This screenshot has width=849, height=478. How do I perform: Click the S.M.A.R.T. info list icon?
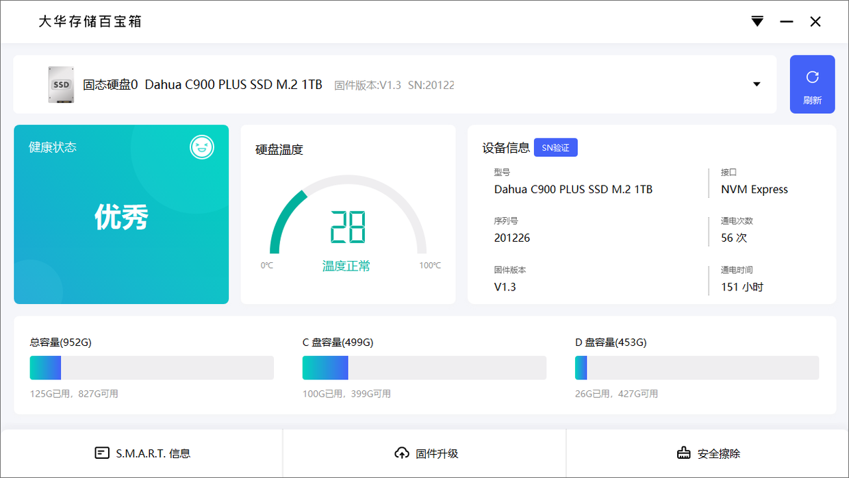102,453
